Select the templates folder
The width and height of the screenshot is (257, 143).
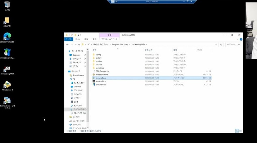point(100,68)
